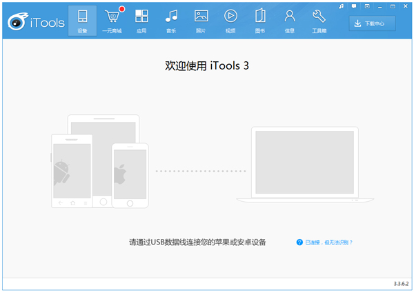Click the small music note icon in title bar
The image size is (414, 292).
(342, 6)
